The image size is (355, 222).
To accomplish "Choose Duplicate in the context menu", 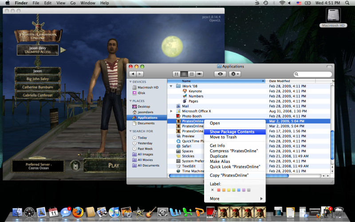I will click(235, 156).
